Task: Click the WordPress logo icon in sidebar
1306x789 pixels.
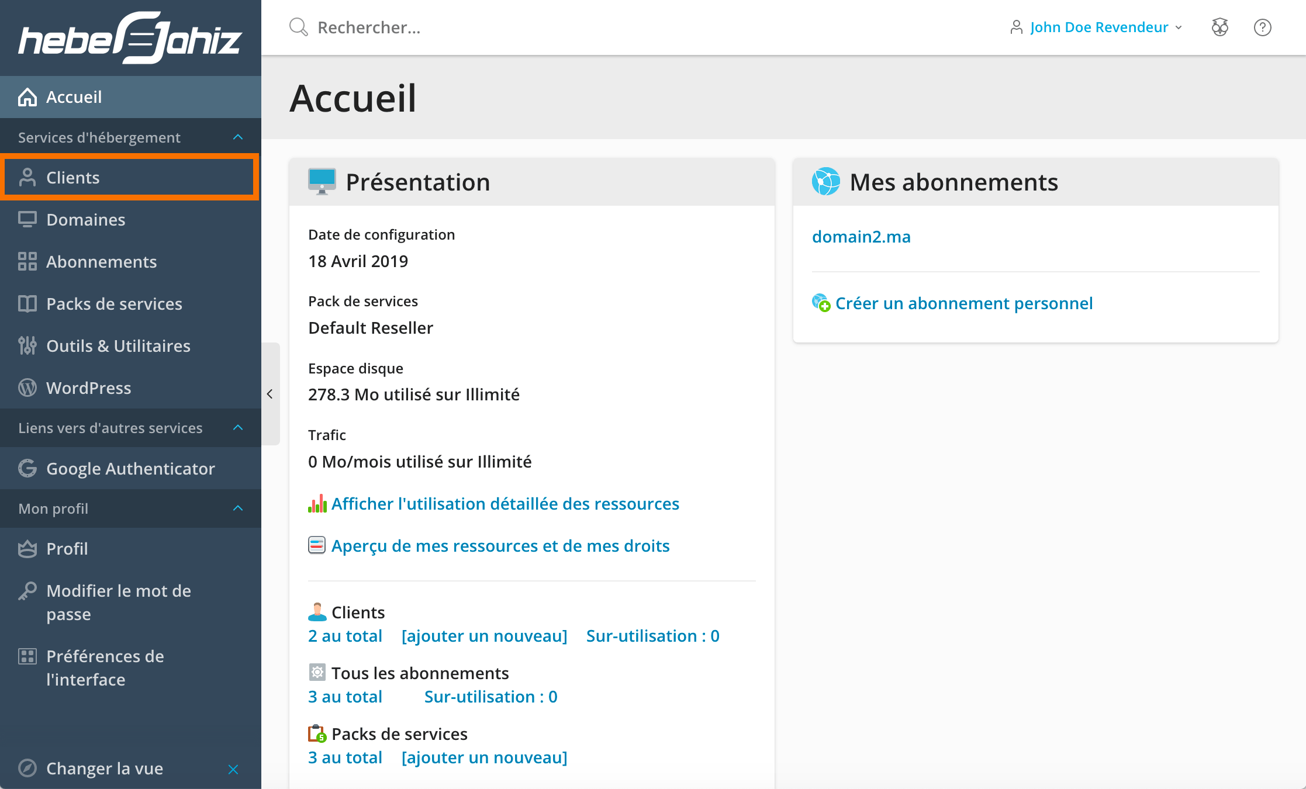Action: point(27,388)
